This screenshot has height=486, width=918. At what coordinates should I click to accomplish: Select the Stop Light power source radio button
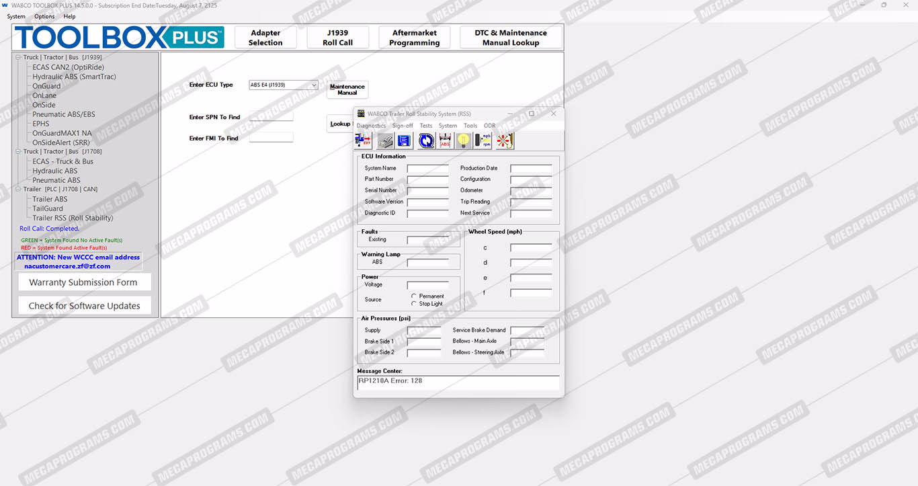click(414, 304)
